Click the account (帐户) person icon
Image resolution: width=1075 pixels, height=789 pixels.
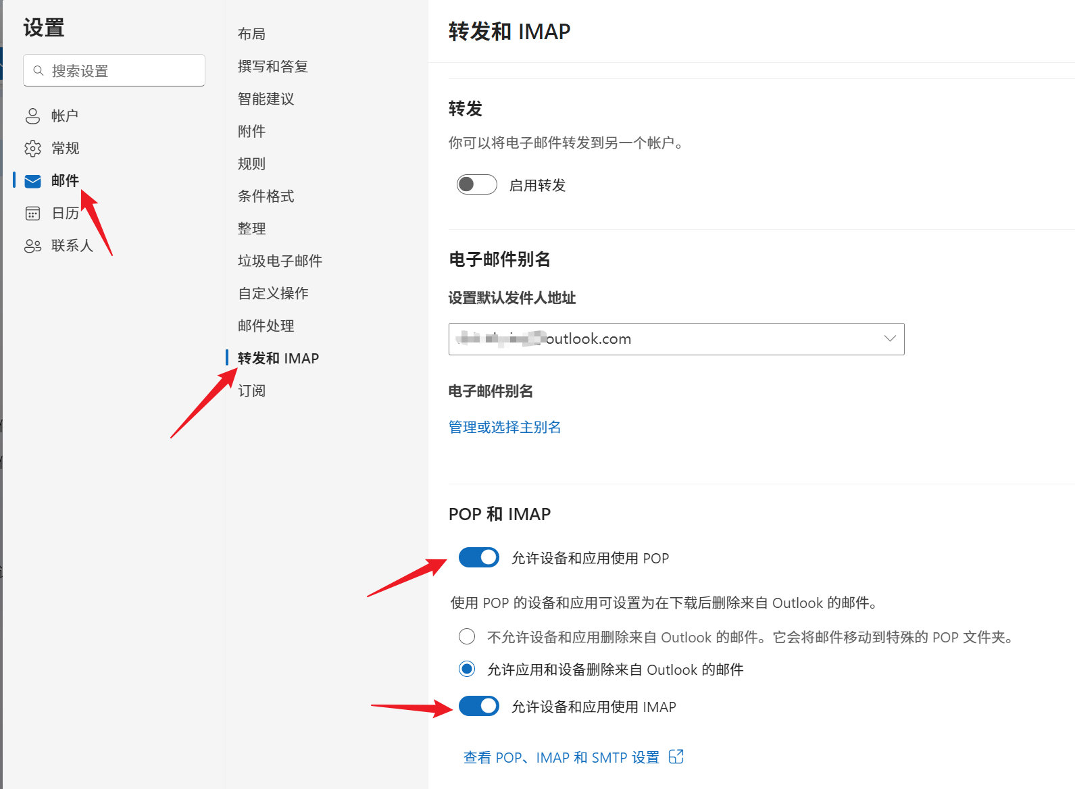point(32,116)
